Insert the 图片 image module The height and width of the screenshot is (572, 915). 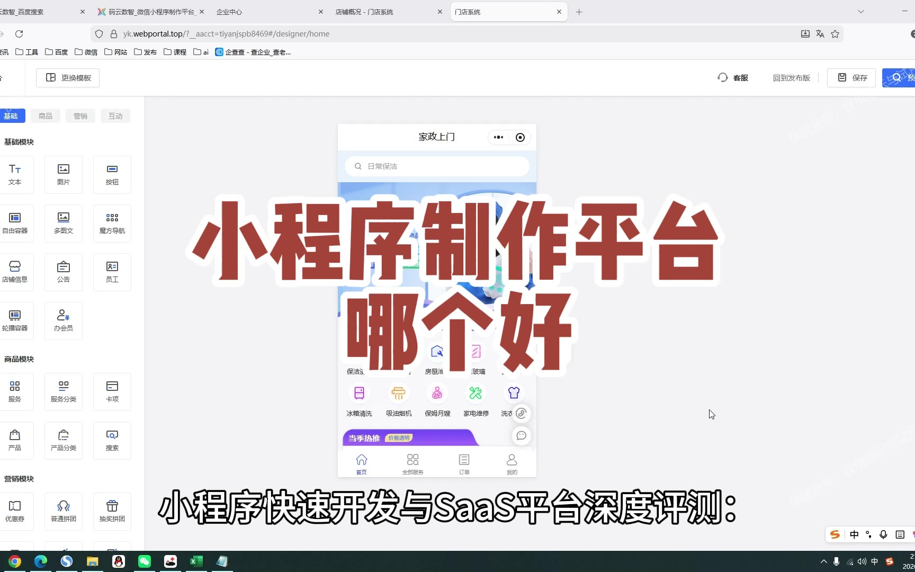coord(64,174)
